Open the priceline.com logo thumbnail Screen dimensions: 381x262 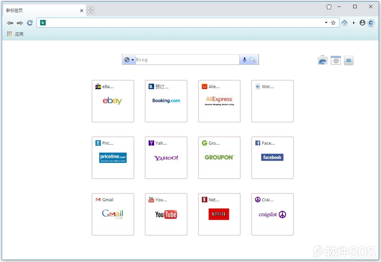coord(113,158)
